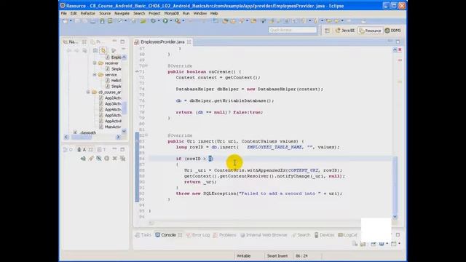
Task: Collapse the insert method fold marker
Action: coord(146,135)
